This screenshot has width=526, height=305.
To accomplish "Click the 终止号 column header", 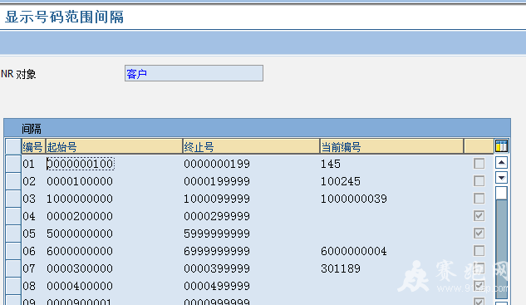I will point(251,146).
